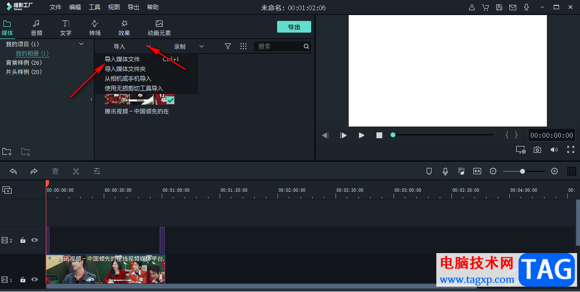Choose Import from camera or phone

coord(128,78)
